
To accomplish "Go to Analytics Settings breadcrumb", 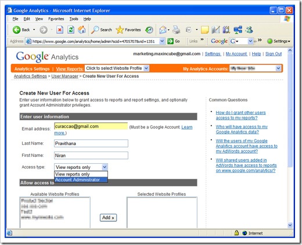I will point(30,76).
